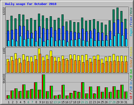134x105 pixels.
Task: Click the green weekend day 6 label
Action: click(28, 102)
